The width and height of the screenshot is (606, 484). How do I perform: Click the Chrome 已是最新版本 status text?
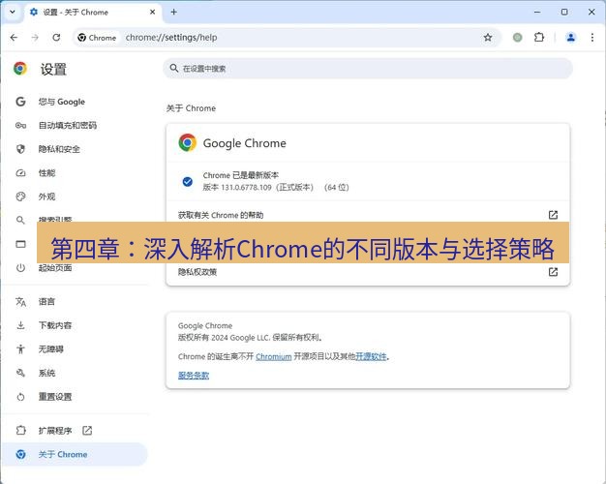240,175
